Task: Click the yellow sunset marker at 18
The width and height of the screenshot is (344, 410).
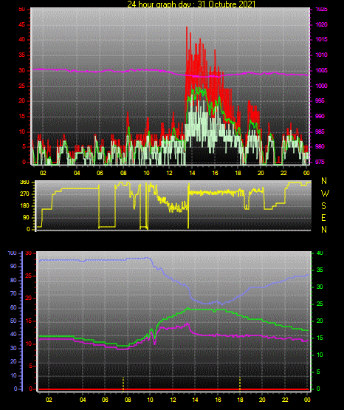Action: tap(240, 384)
